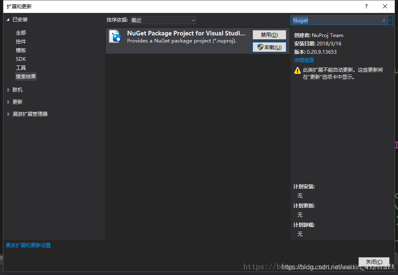Select the 模板 category
Screen dimensions: 398x275
click(x=21, y=50)
